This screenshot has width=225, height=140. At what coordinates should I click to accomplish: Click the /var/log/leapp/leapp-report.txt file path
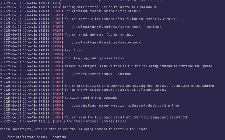coord(161,117)
